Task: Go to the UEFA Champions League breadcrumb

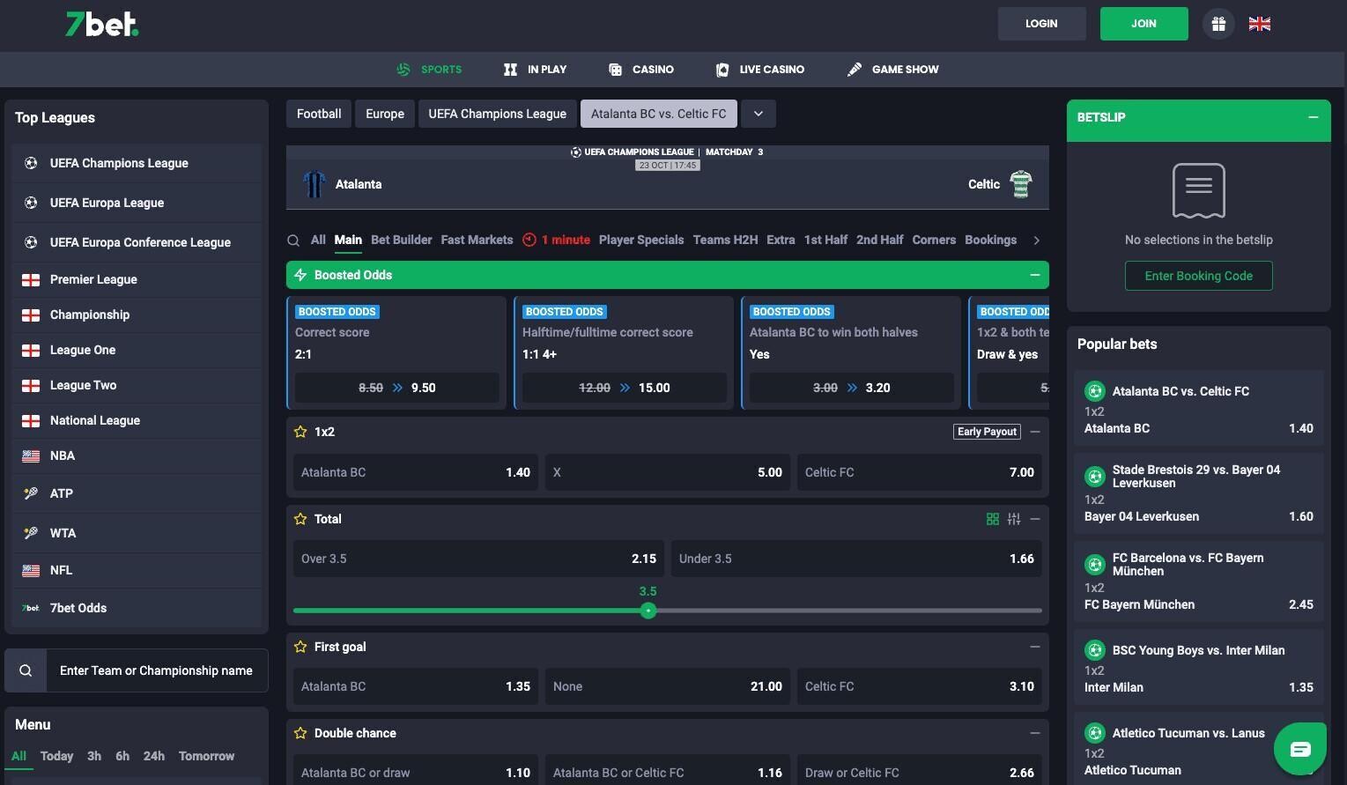Action: tap(498, 114)
